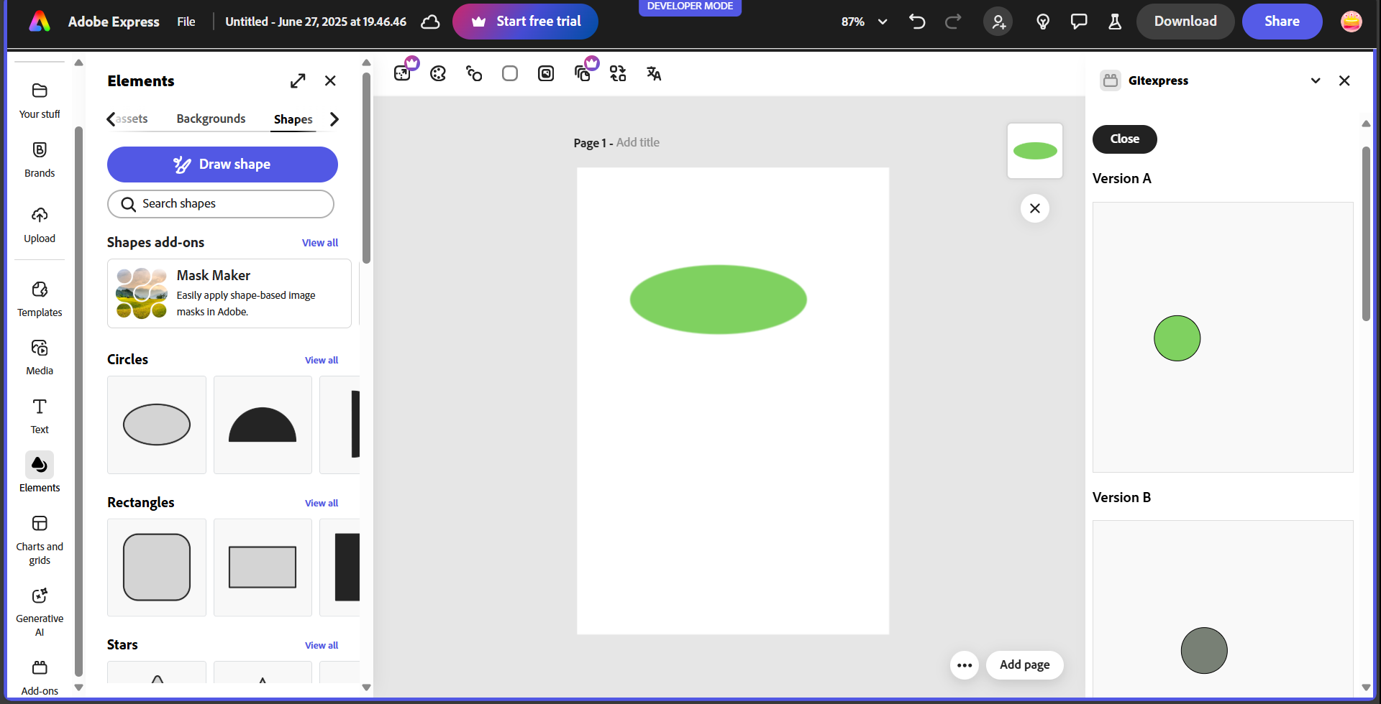
Task: View all Stars shapes
Action: click(322, 646)
